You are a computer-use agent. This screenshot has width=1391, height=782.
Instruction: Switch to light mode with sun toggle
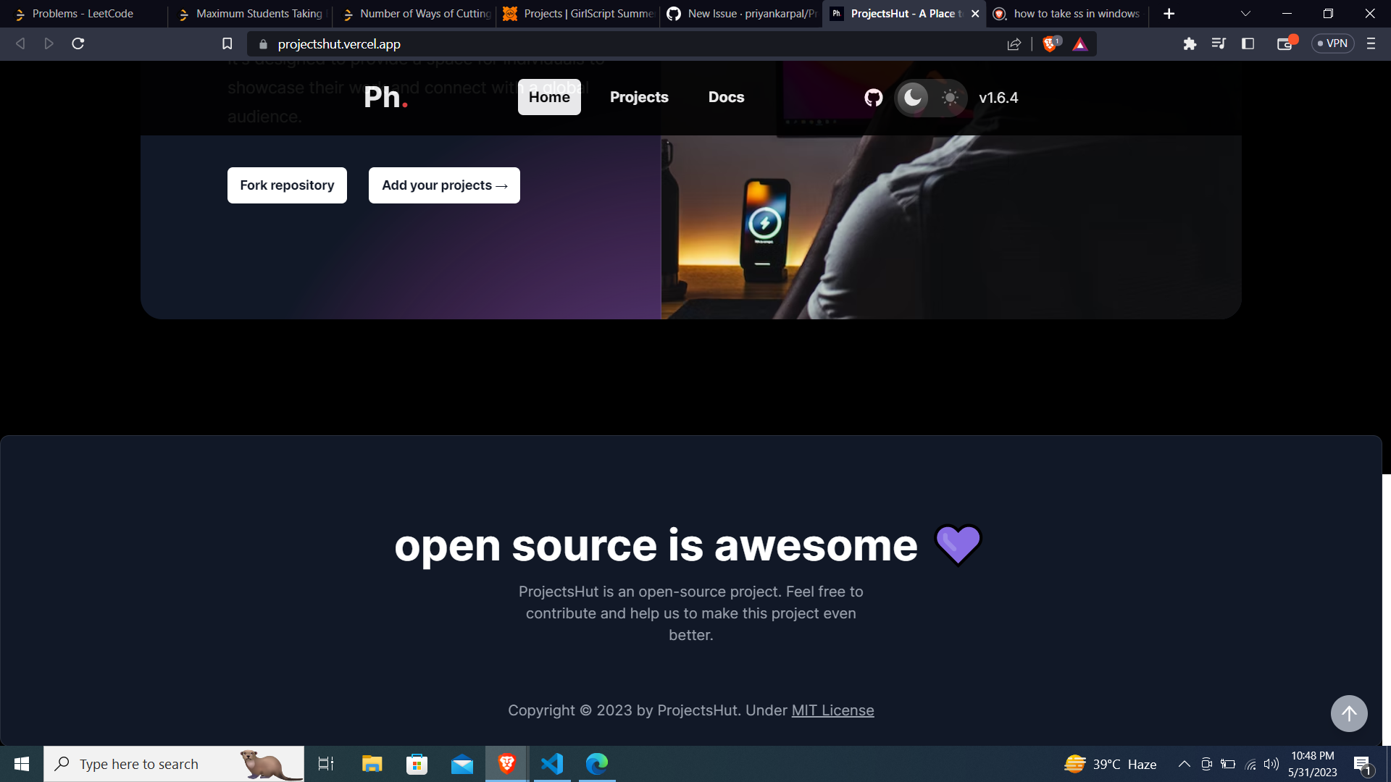click(x=949, y=98)
